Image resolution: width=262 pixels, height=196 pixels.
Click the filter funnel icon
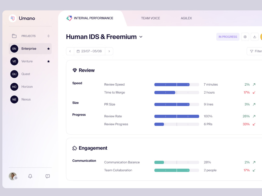point(252,51)
